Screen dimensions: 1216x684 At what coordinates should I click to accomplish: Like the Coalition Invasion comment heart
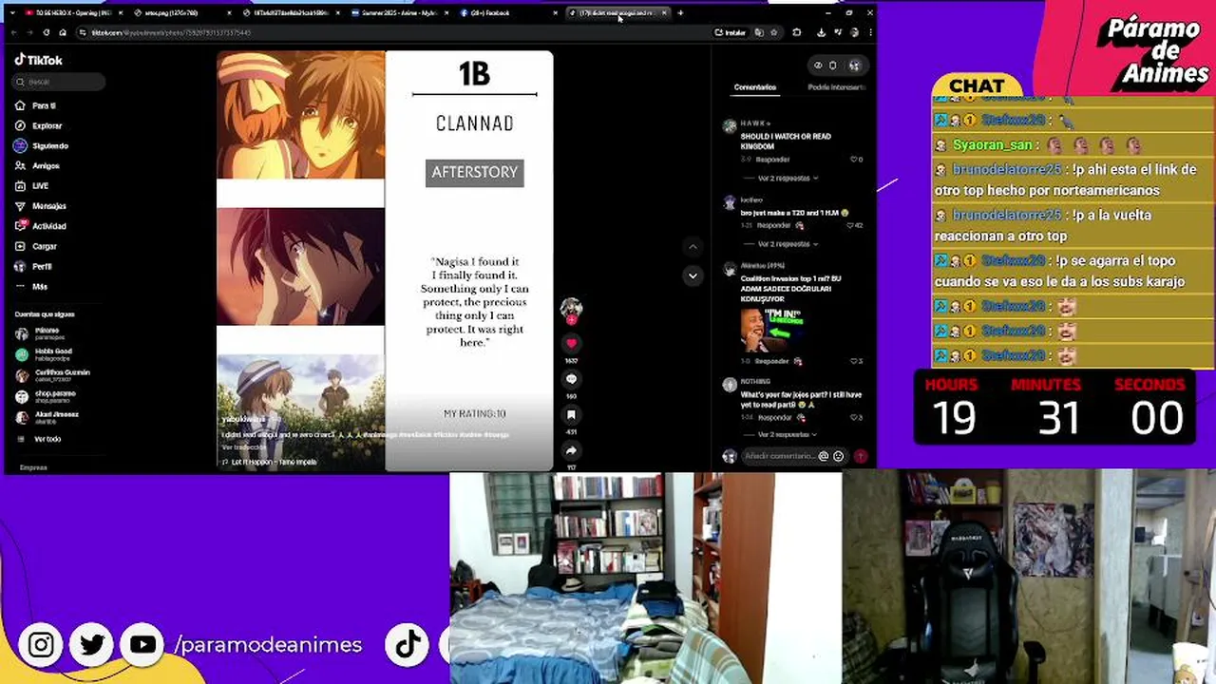853,361
